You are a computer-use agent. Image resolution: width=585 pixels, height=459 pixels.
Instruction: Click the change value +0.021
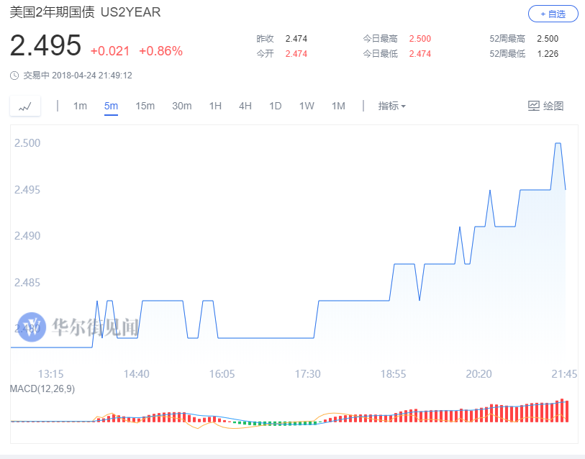(110, 51)
